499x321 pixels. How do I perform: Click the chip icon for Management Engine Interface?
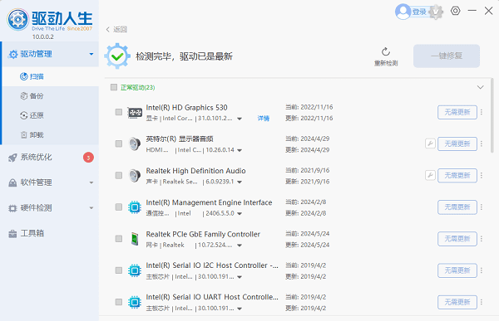[135, 207]
